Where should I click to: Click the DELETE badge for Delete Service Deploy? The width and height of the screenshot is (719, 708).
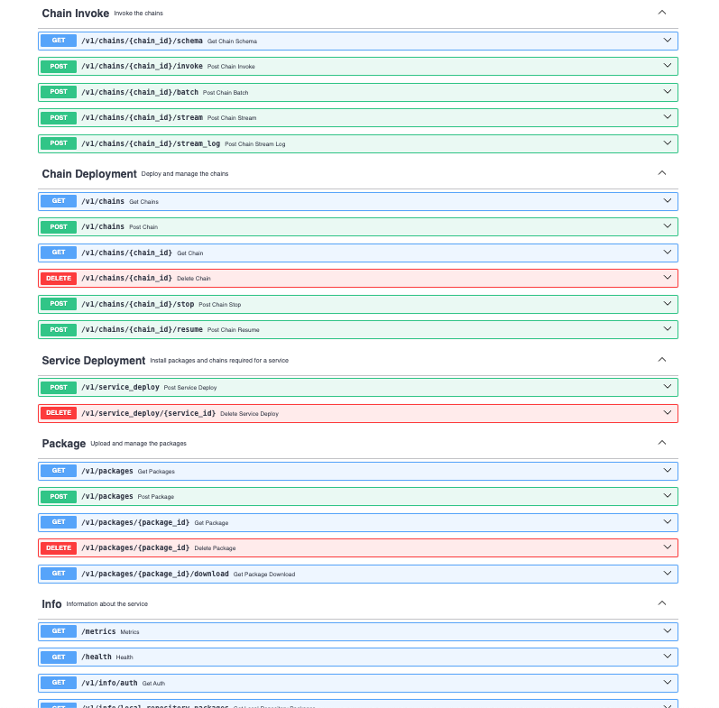point(59,413)
